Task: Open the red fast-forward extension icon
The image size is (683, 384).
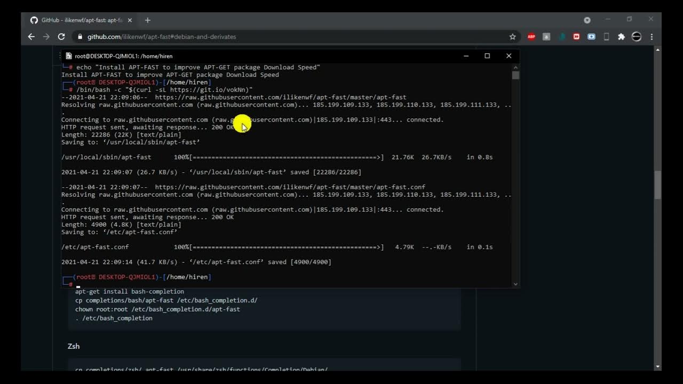Action: [576, 37]
